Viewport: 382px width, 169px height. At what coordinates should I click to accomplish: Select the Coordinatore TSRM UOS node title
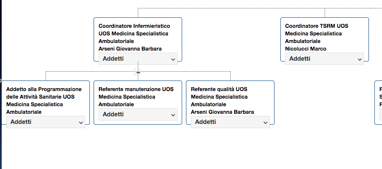pyautogui.click(x=317, y=33)
